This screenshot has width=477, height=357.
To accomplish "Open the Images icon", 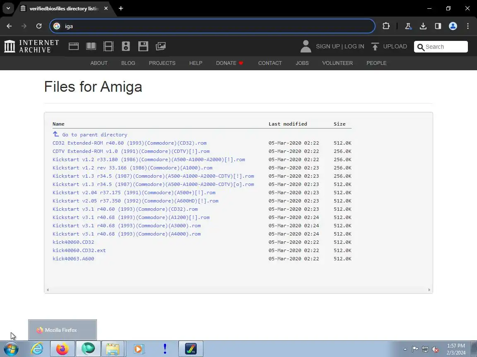I will (x=161, y=46).
